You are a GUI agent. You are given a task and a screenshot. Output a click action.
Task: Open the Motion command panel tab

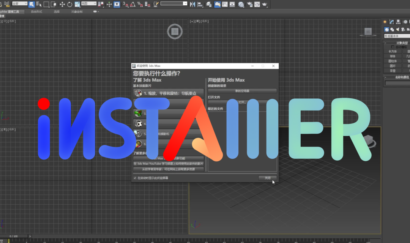405,22
